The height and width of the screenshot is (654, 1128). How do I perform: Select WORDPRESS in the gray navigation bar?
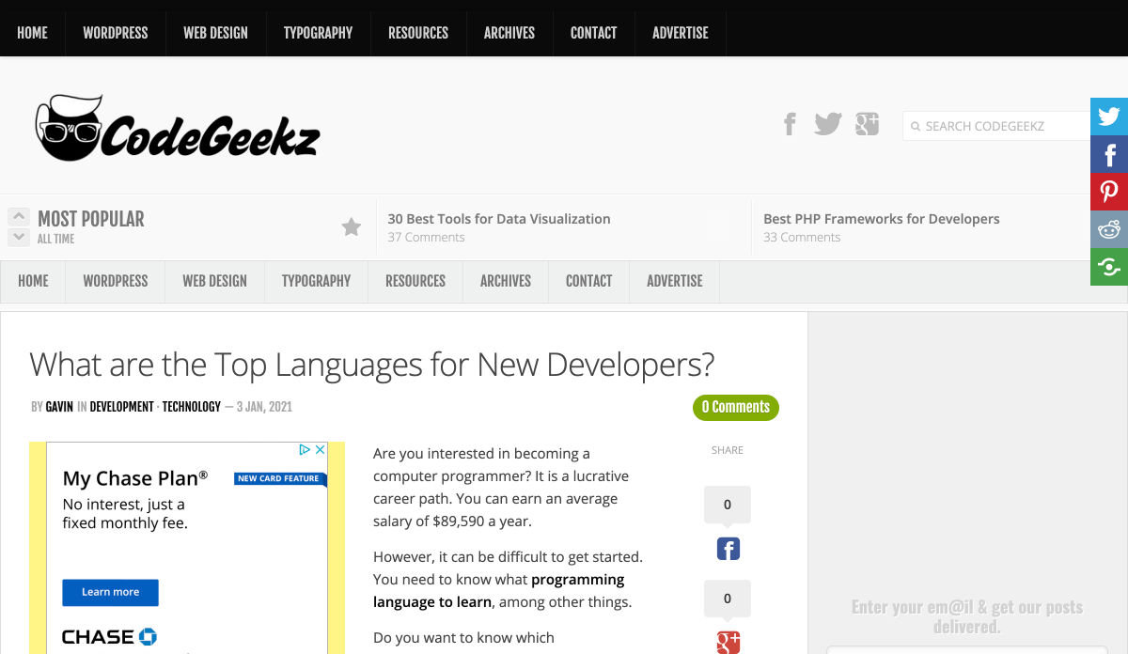[116, 281]
